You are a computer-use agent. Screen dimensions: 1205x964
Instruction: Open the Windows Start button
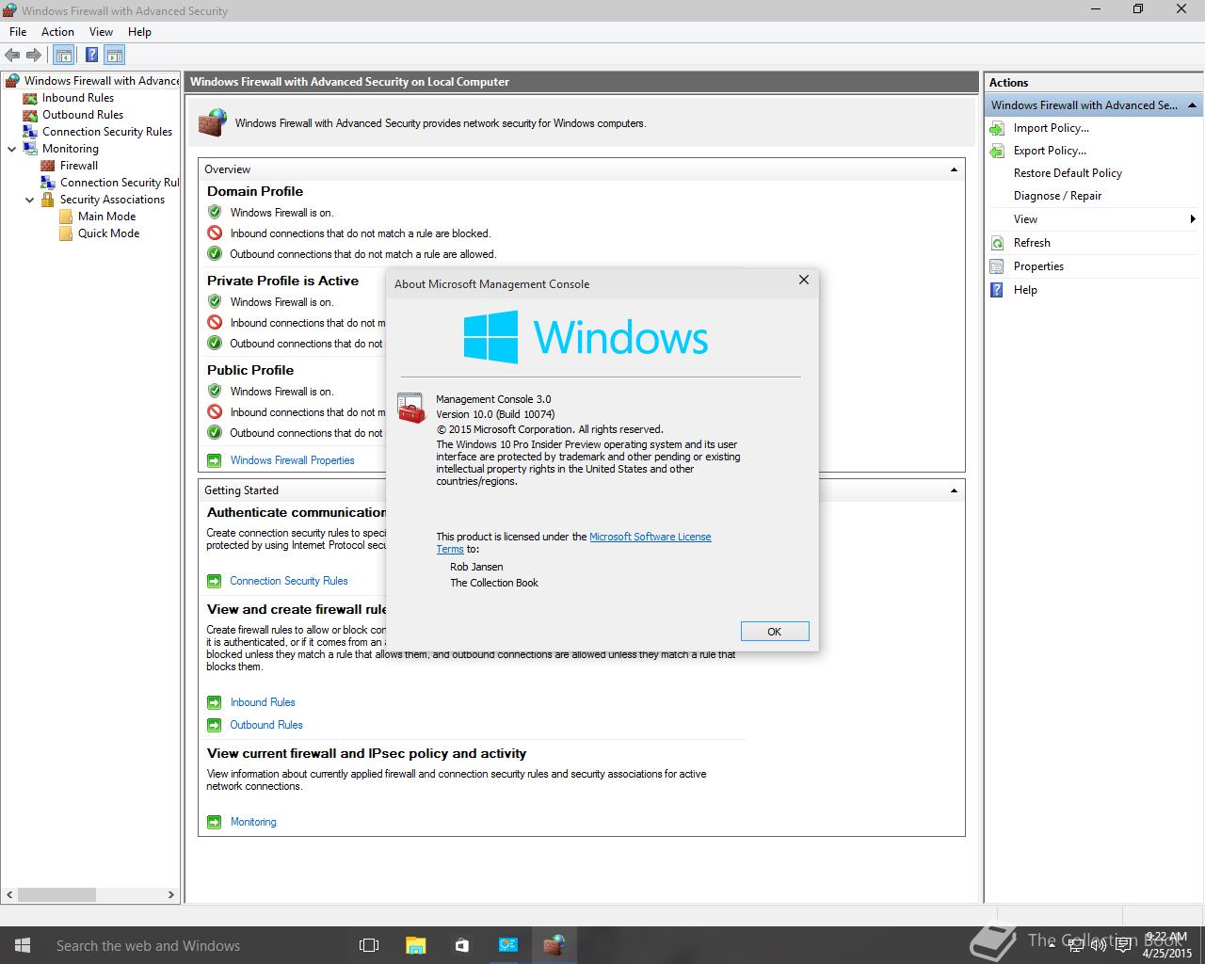(23, 945)
